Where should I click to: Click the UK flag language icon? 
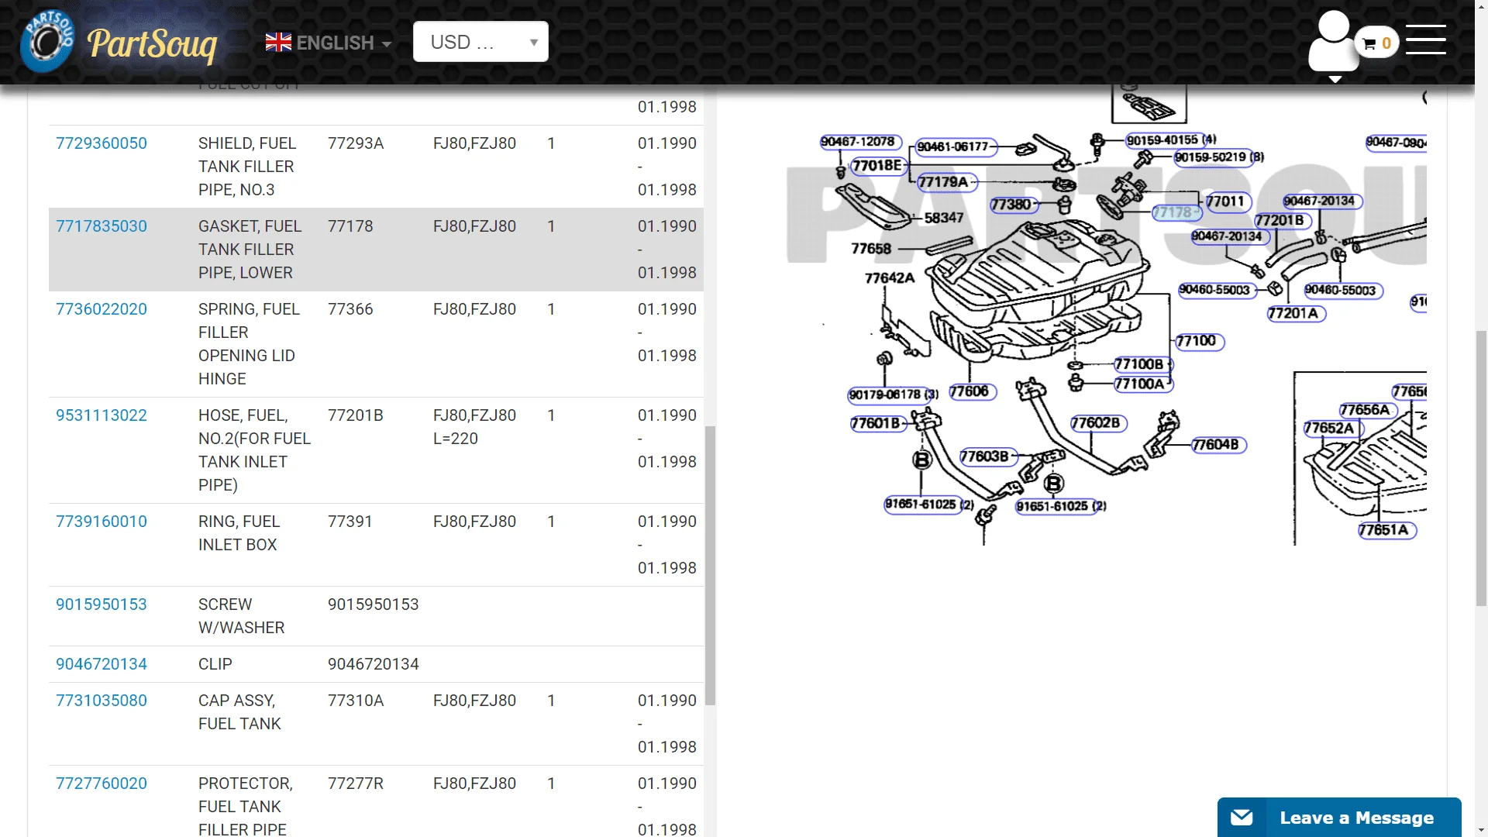[278, 43]
